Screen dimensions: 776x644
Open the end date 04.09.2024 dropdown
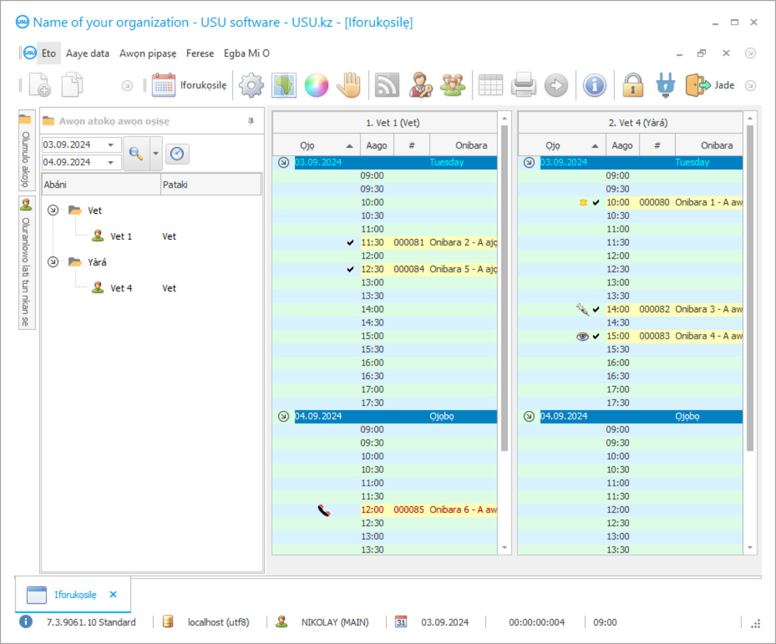[111, 162]
